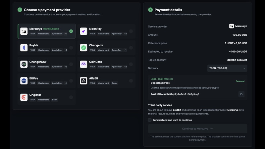Click the VISA tag on Paybis card

pos(33,50)
